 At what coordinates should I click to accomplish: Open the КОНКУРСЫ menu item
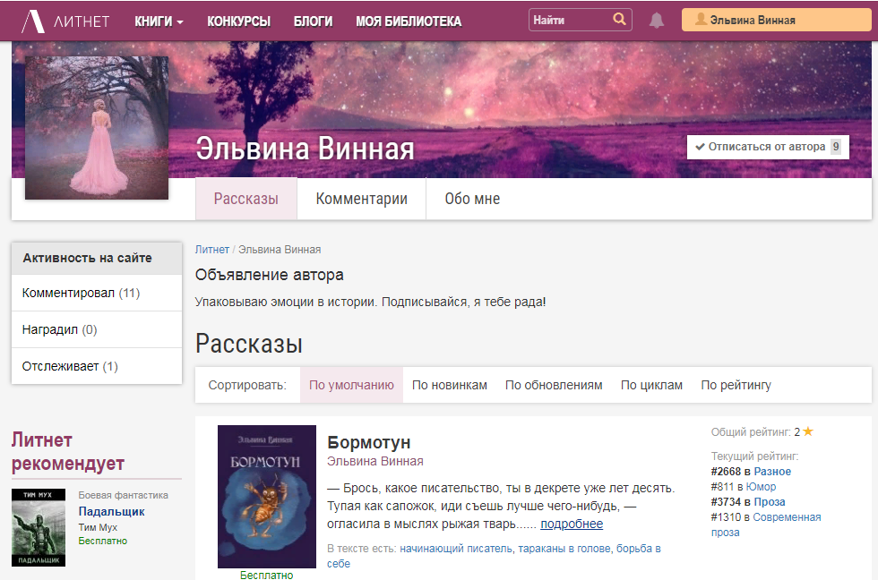[238, 20]
